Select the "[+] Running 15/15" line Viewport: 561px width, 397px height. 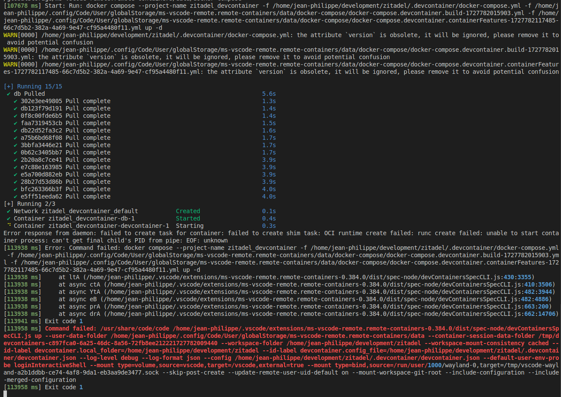[x=33, y=86]
